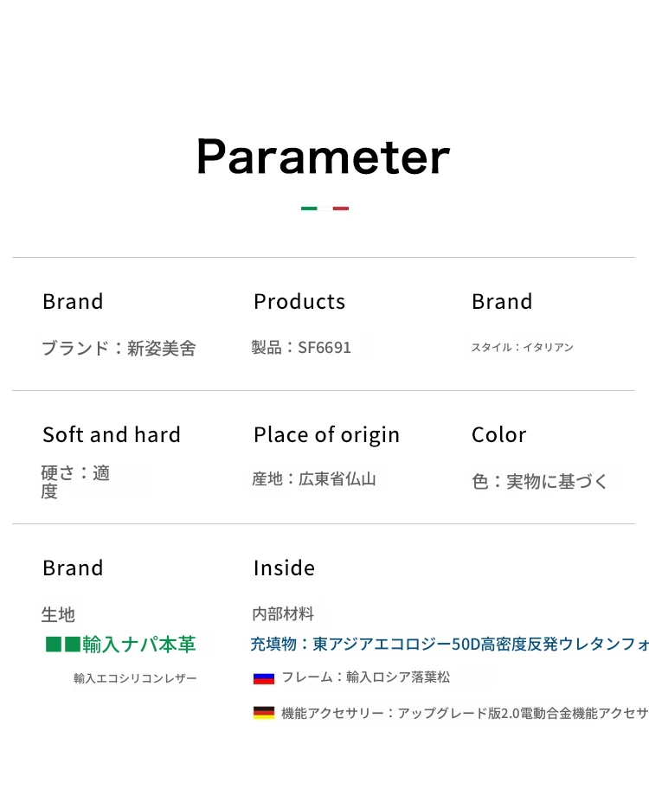This screenshot has height=789, width=649.
Task: Click the Italian tricolor bar under Parameter
Action: (x=324, y=208)
